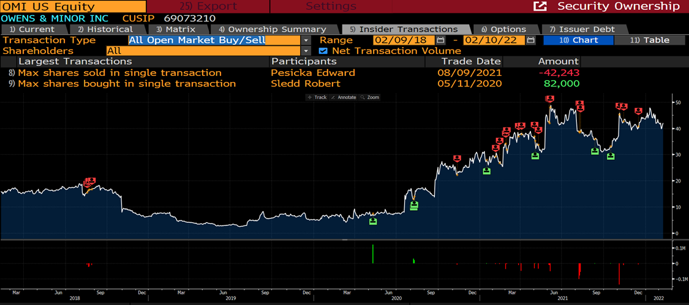
Task: Click the tall green volume bar for May 2020
Action: pos(372,254)
